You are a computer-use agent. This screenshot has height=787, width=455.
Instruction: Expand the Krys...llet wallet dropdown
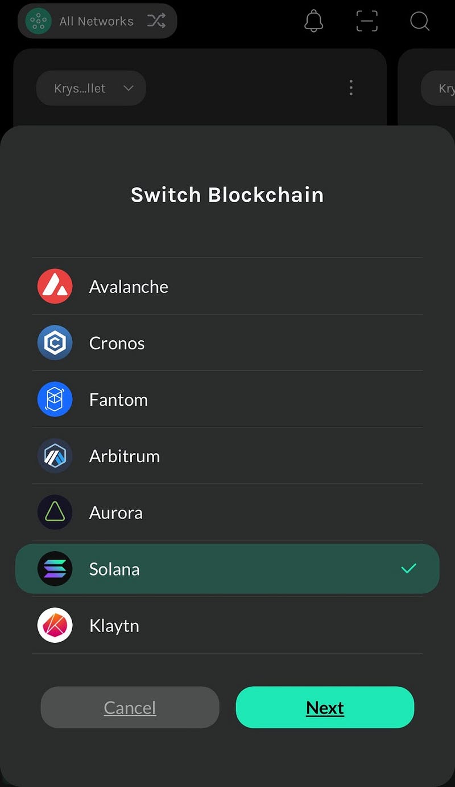[x=91, y=88]
